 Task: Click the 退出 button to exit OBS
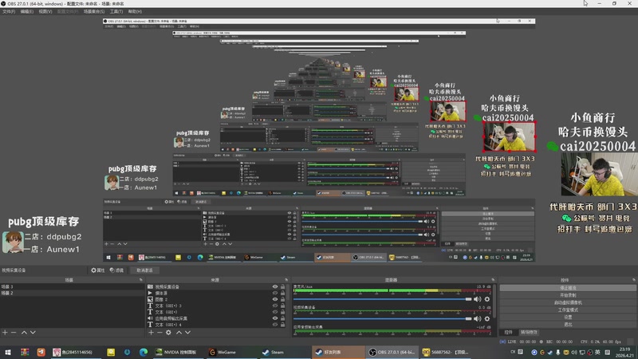568,325
